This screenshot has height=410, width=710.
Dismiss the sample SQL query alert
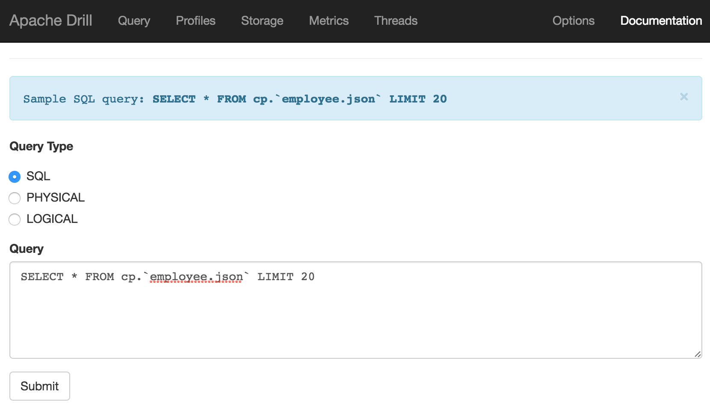[683, 97]
